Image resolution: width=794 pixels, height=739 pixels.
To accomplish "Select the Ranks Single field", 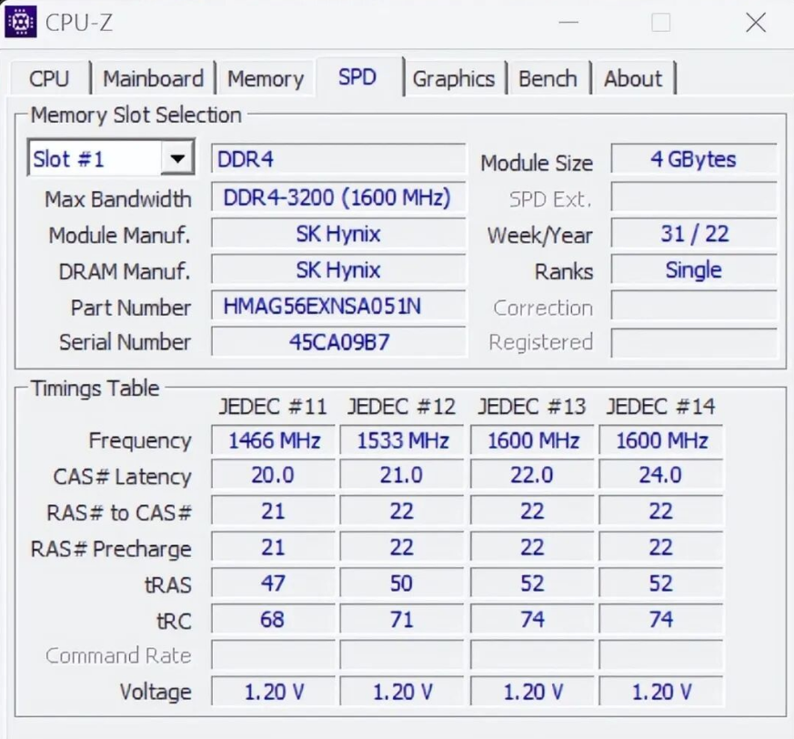I will [x=693, y=270].
